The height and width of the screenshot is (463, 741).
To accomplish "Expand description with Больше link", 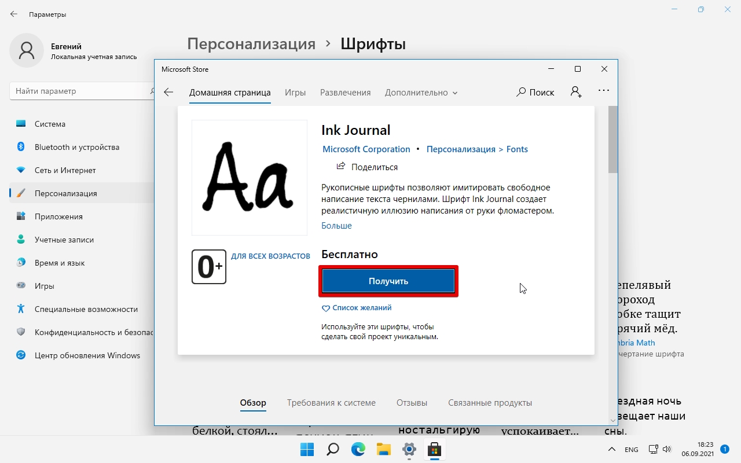I will pyautogui.click(x=336, y=226).
